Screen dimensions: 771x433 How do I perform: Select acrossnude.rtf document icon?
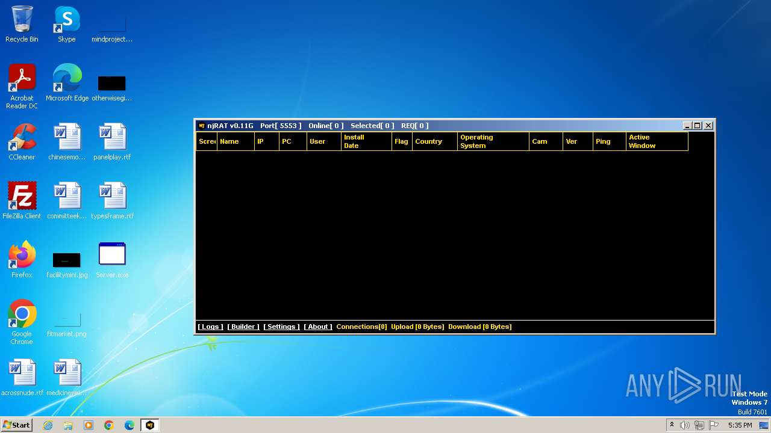(x=22, y=378)
